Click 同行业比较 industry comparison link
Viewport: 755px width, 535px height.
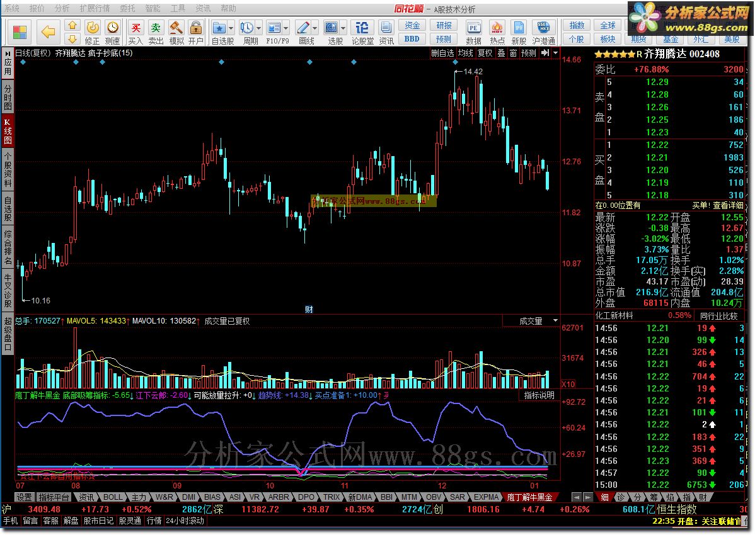coord(719,316)
